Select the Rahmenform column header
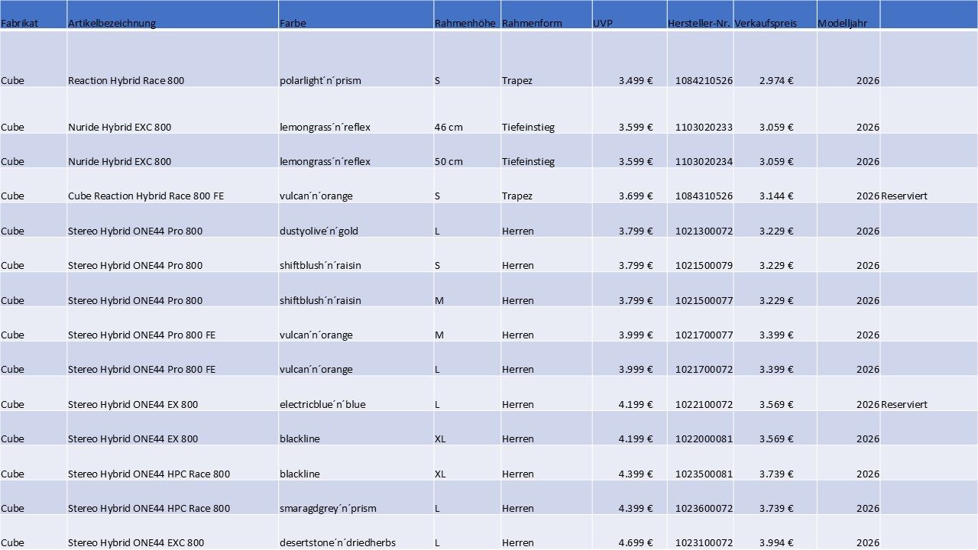The width and height of the screenshot is (978, 550). (532, 23)
